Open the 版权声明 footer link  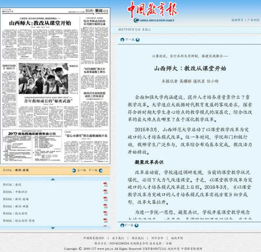coord(177,238)
